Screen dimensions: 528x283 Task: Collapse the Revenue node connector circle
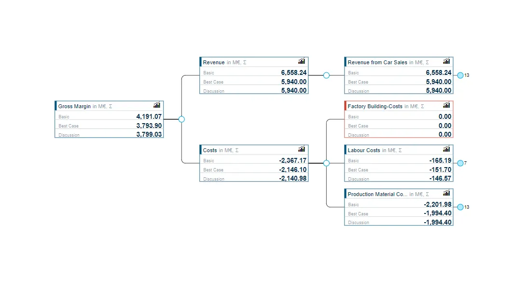coord(326,75)
